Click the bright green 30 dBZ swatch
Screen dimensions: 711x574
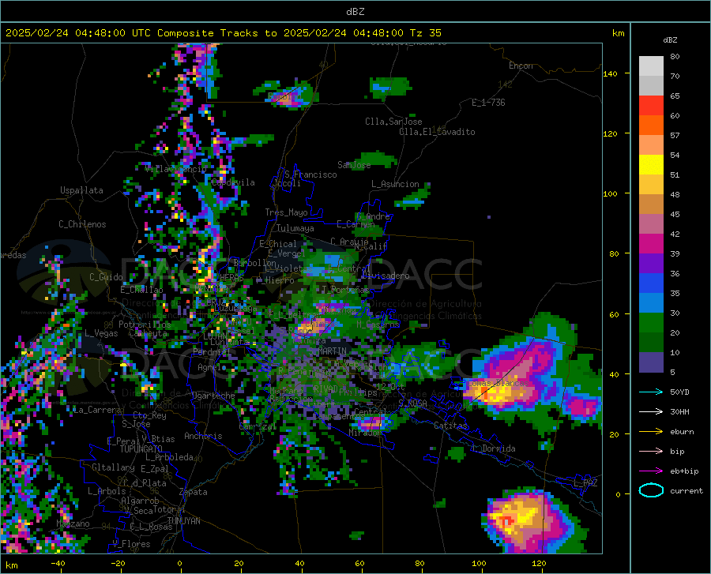[651, 323]
